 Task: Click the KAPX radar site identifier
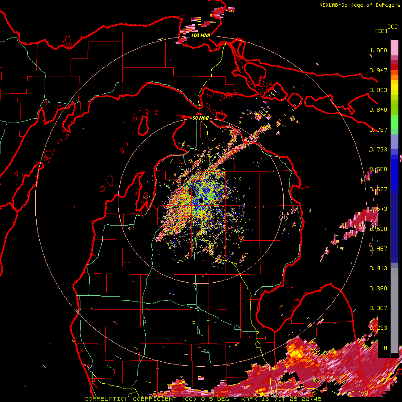tap(250, 399)
